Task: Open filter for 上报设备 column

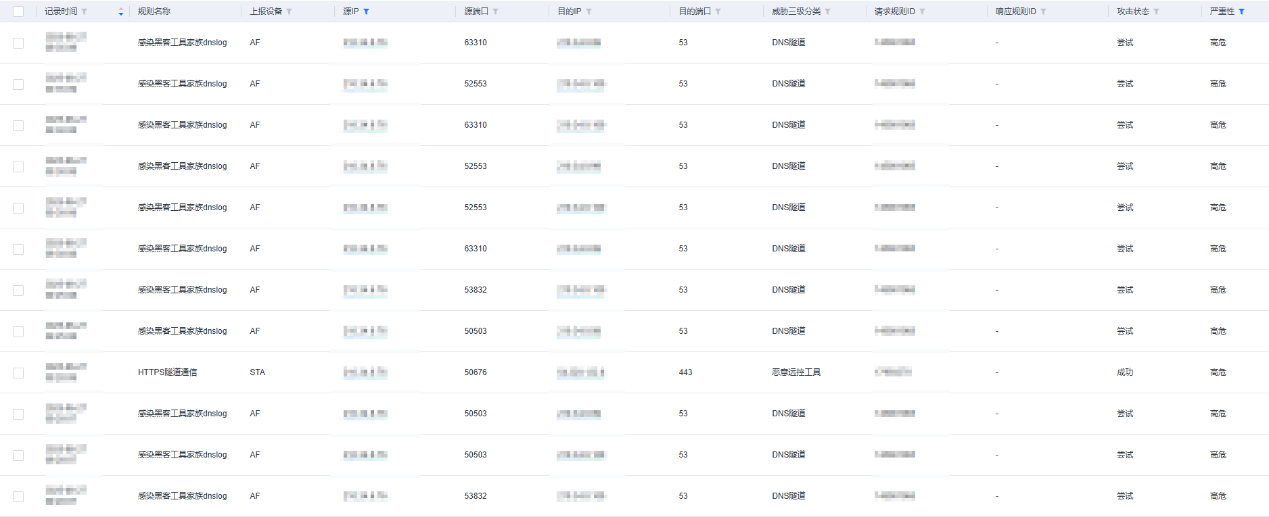Action: click(289, 11)
